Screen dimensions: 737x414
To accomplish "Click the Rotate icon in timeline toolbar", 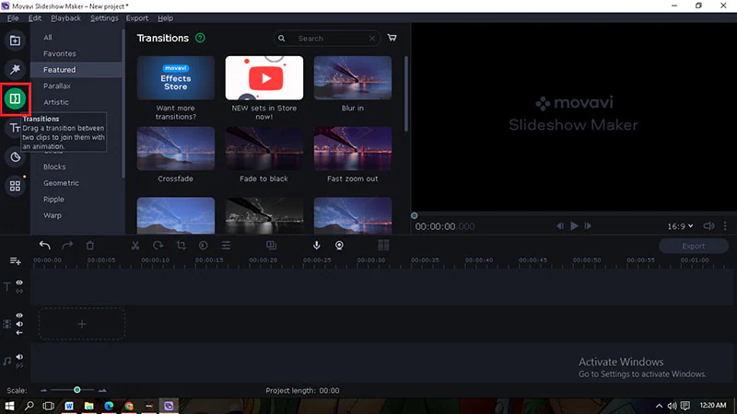I will [158, 245].
